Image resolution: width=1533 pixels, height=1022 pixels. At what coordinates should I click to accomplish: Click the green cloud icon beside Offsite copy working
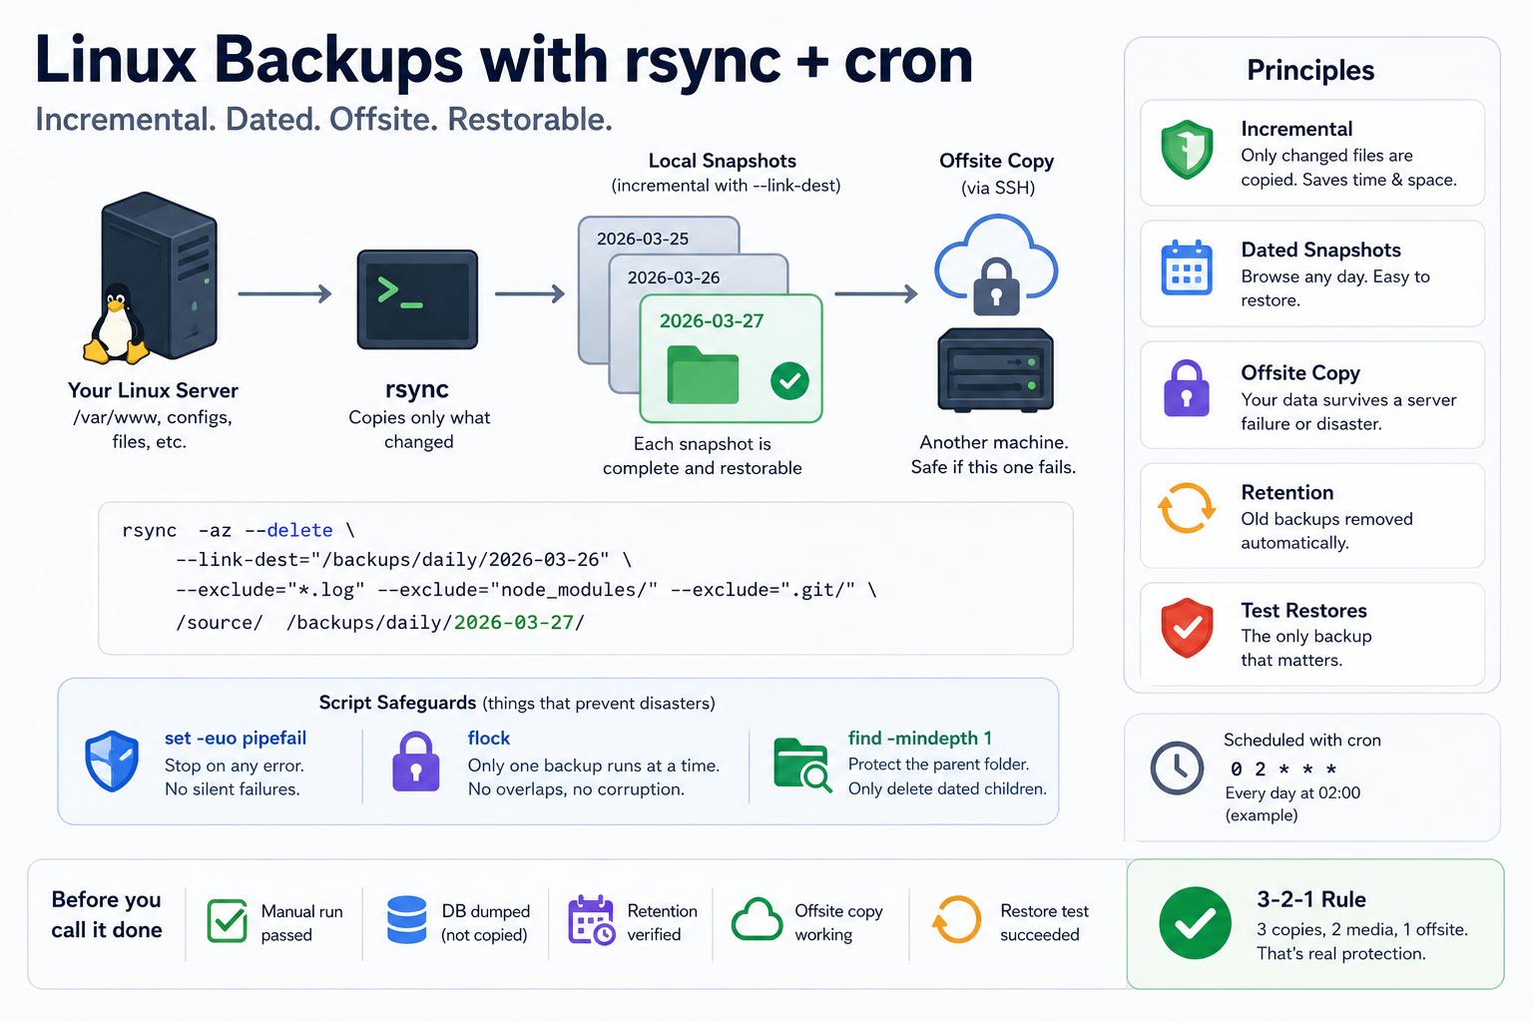[758, 920]
